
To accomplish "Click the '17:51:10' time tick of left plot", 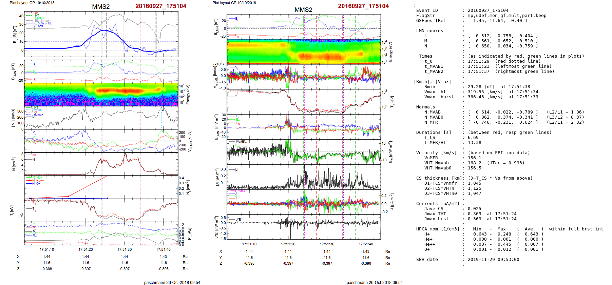I will pyautogui.click(x=47, y=249).
